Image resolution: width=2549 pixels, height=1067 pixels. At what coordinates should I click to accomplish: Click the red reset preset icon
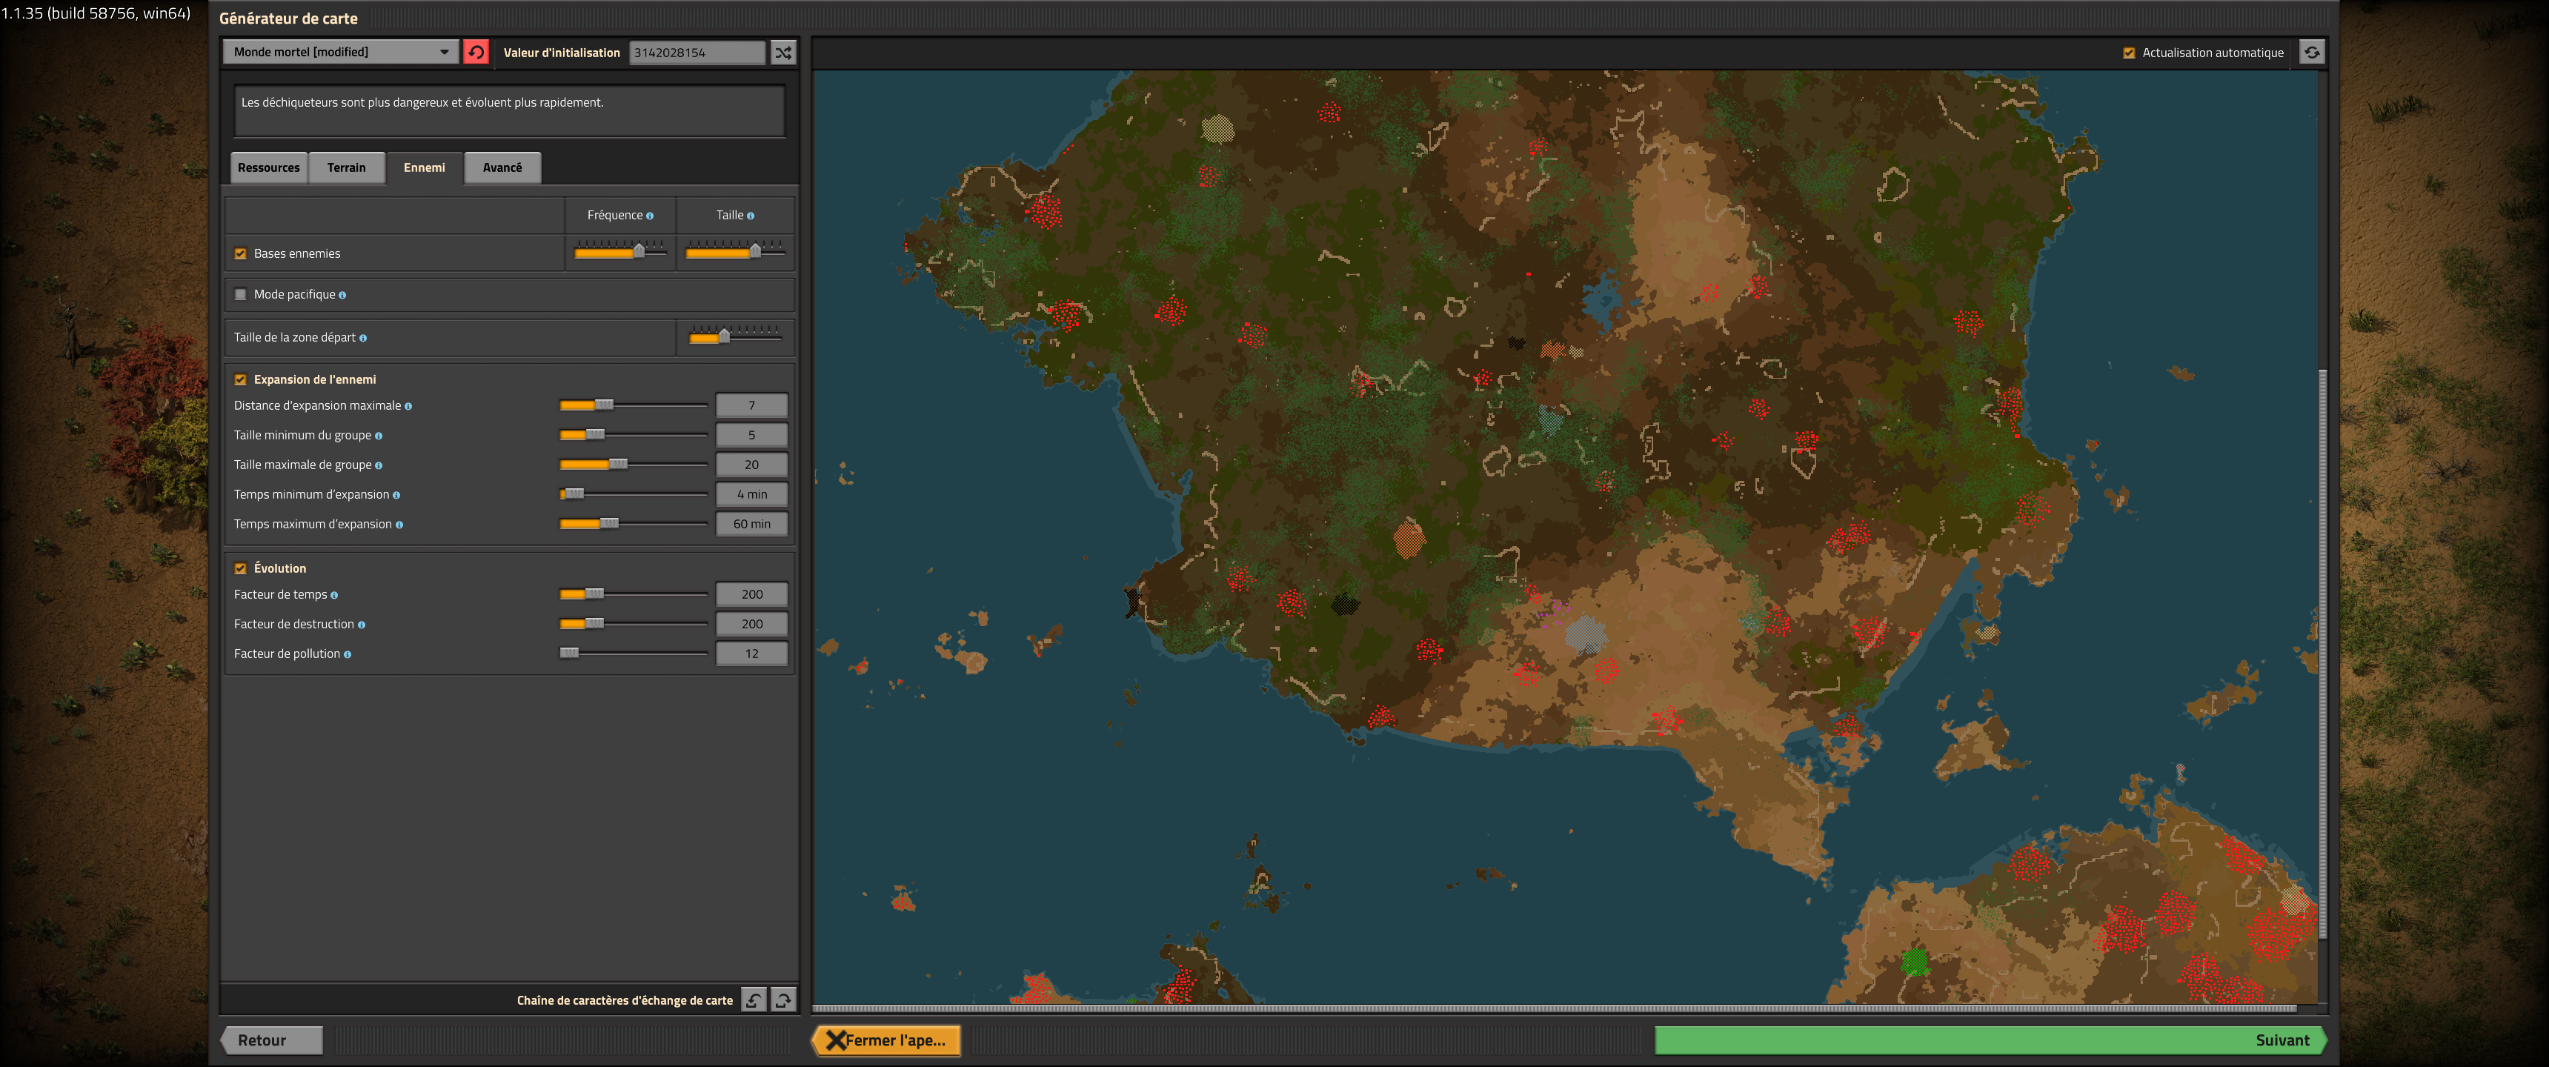476,53
